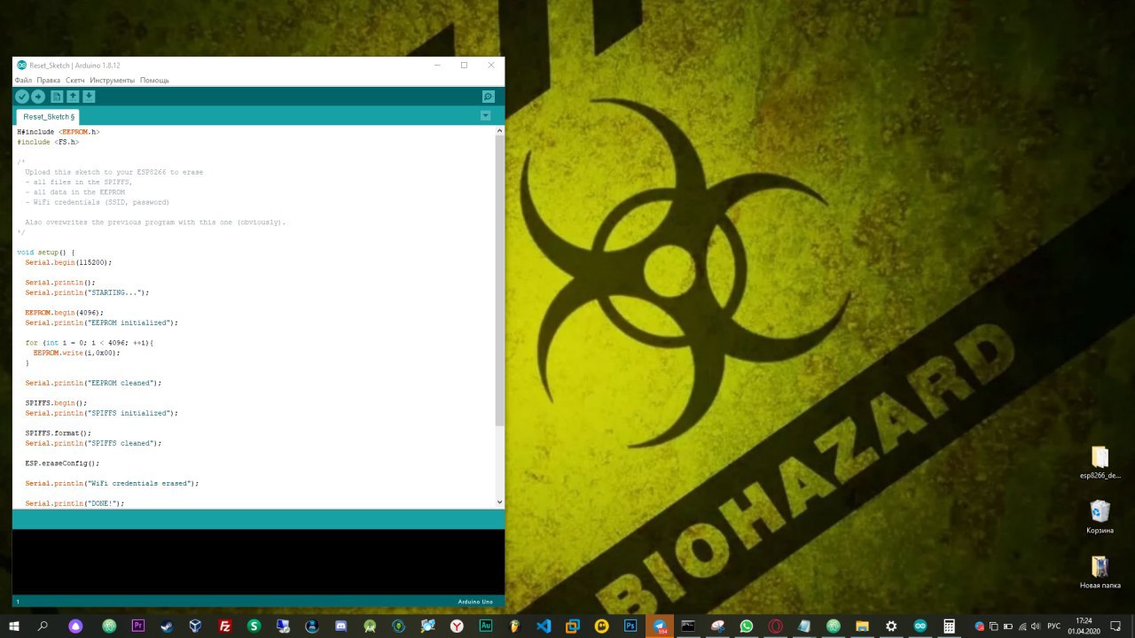Open network settings in system tray
Viewport: 1135px width, 638px height.
pos(1021,626)
